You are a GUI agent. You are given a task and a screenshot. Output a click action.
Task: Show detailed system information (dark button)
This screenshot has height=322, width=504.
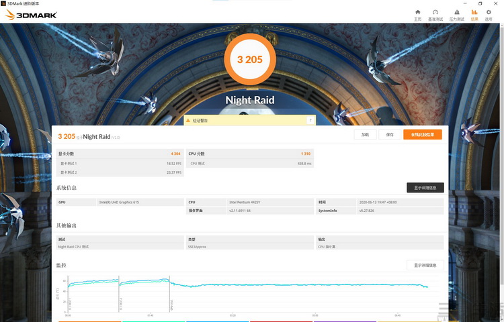[425, 188]
